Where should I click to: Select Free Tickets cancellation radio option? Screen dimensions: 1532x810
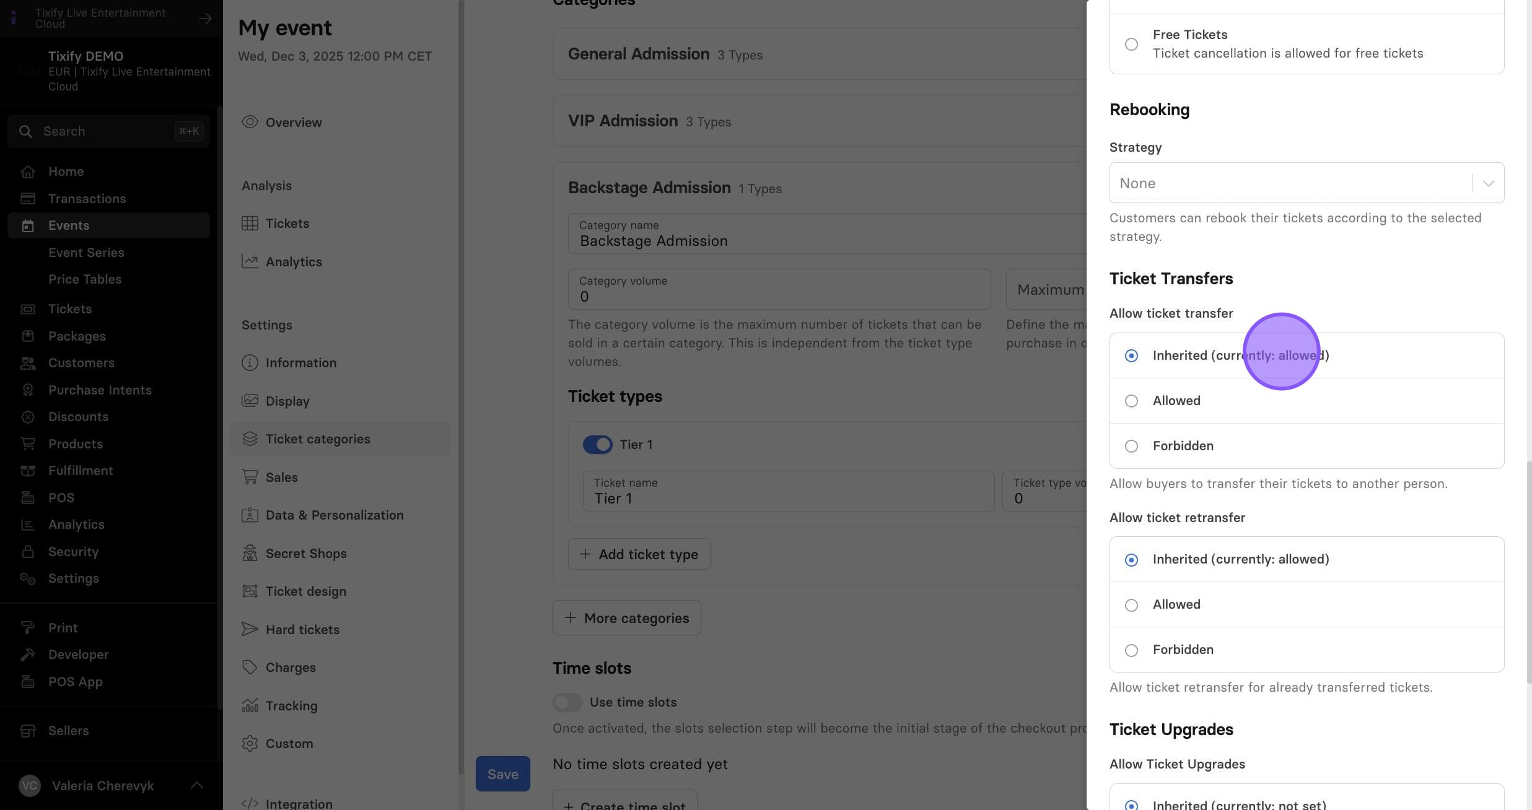1131,44
